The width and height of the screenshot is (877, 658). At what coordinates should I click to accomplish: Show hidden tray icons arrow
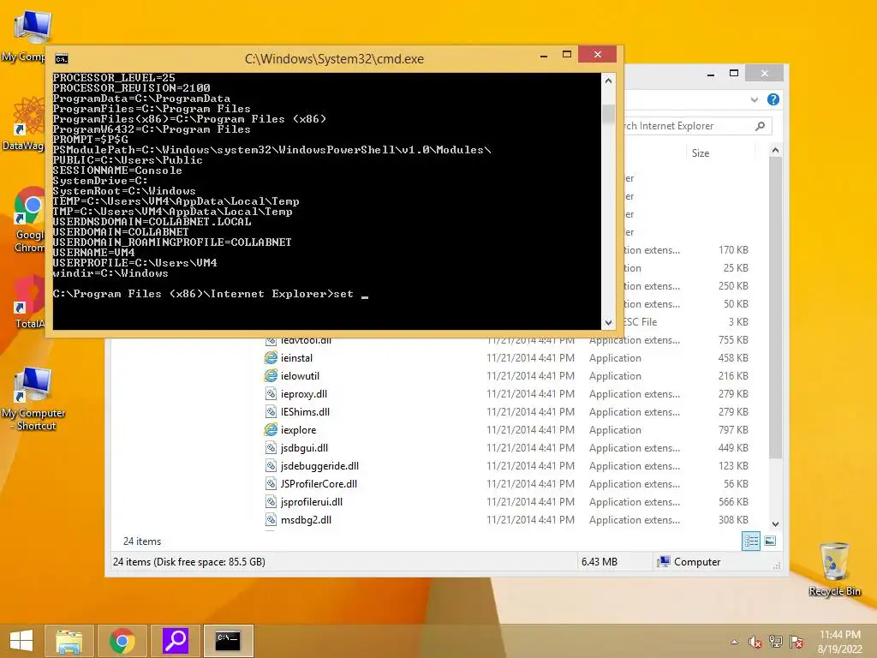734,642
